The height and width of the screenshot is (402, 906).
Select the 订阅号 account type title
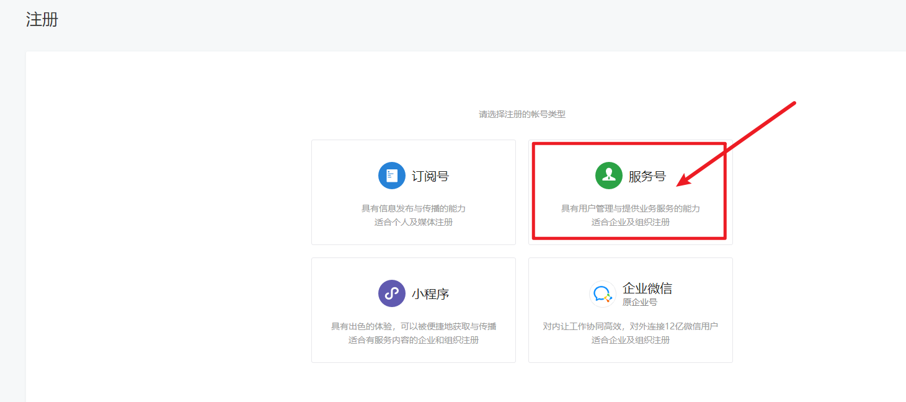click(430, 176)
